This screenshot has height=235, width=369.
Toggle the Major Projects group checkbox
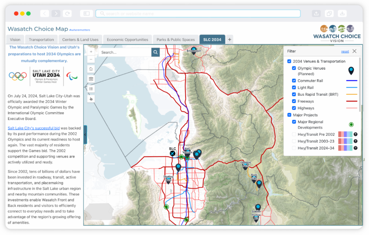point(289,115)
